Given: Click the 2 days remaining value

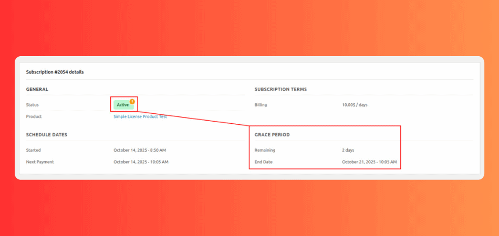Looking at the screenshot, I should (x=349, y=150).
